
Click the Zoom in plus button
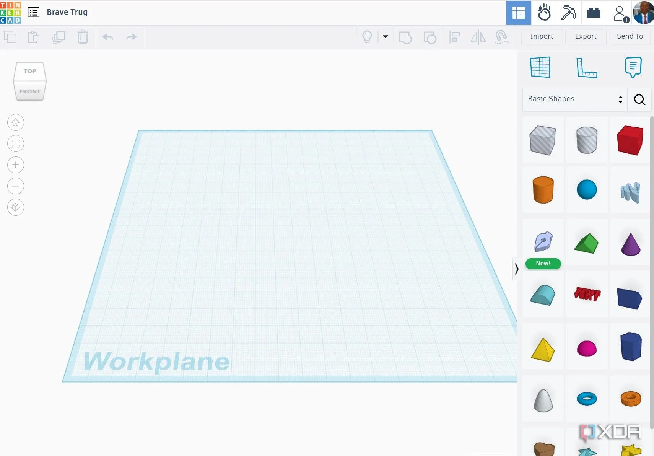[16, 165]
